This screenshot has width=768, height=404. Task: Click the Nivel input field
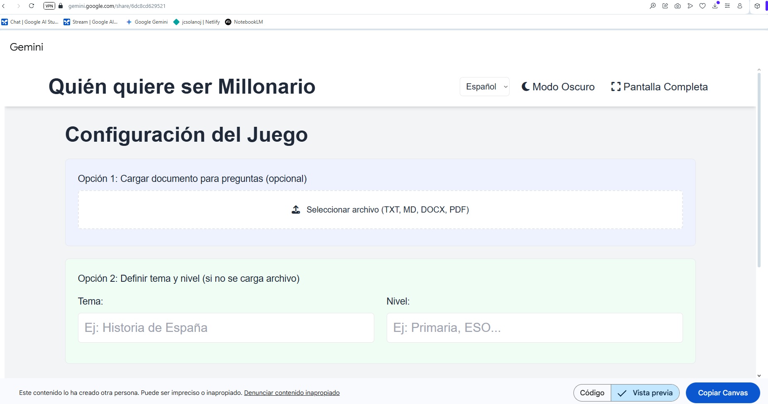click(535, 328)
